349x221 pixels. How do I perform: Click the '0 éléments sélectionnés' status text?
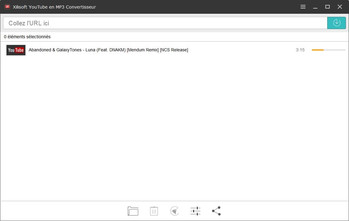coord(27,37)
